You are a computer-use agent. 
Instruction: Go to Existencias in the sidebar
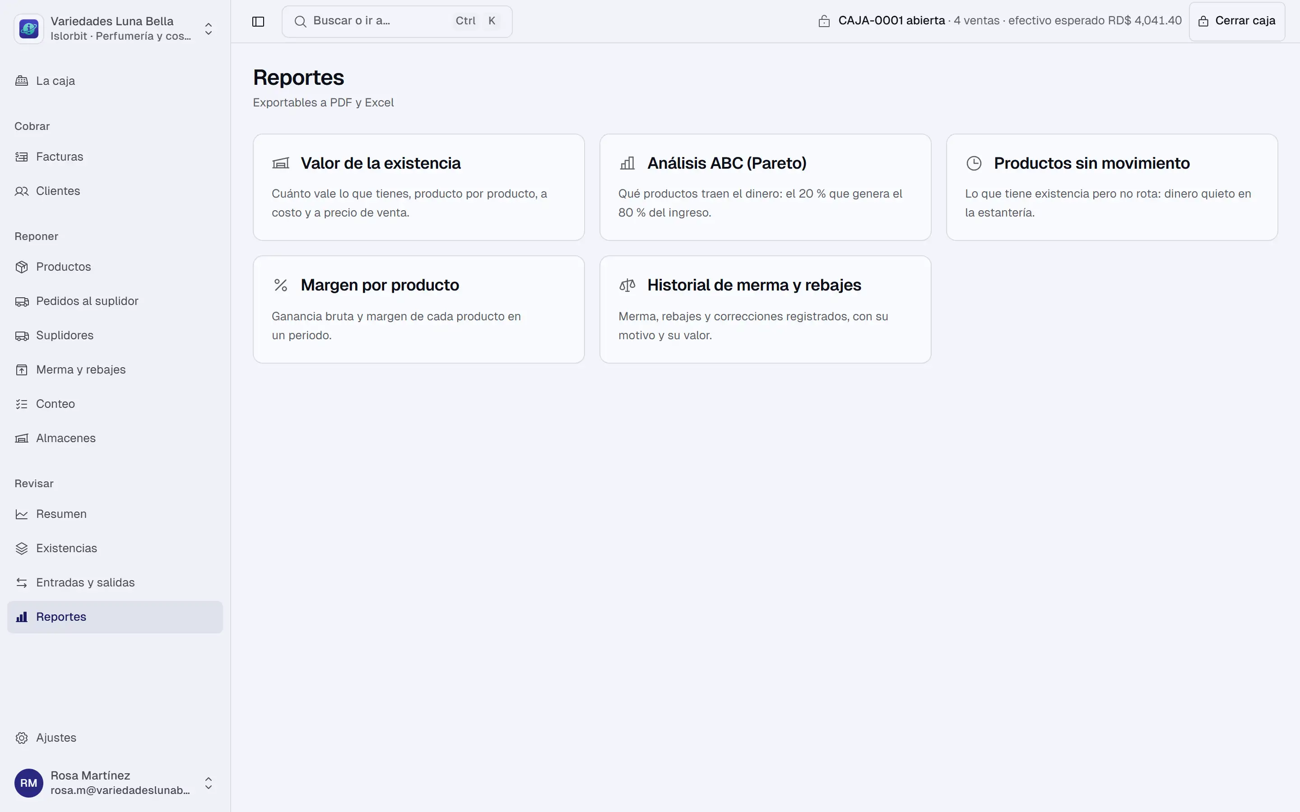click(115, 549)
